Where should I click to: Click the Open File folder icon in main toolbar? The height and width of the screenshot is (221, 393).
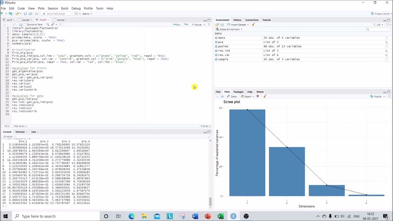17,14
